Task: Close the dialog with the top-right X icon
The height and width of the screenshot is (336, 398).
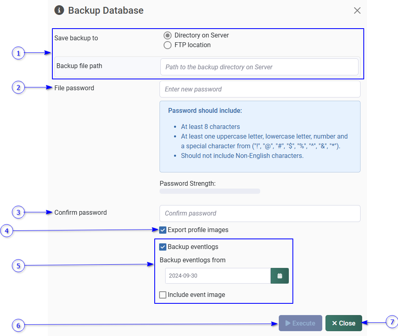Action: coord(357,11)
